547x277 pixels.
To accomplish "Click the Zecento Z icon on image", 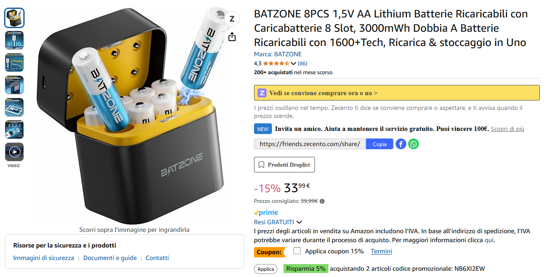I will 232,19.
